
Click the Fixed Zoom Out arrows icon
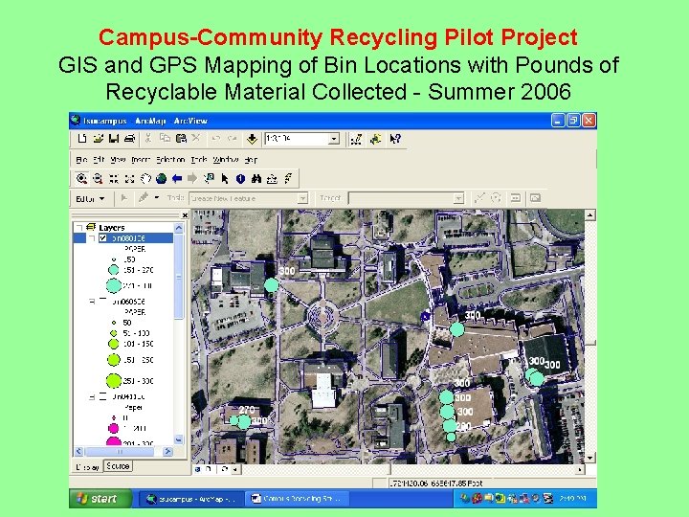129,178
